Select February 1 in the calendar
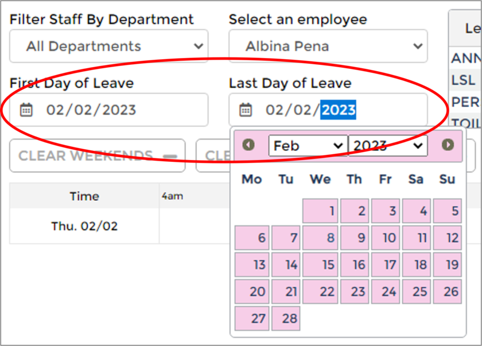Viewport: 482px width, 346px height. click(320, 210)
